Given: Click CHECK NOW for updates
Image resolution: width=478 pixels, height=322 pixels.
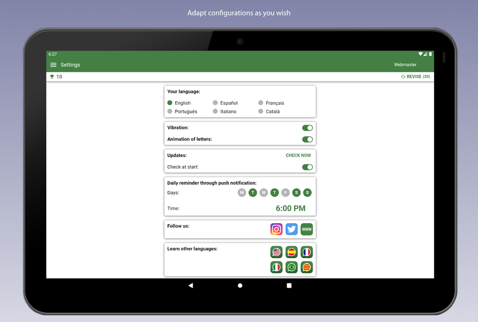Looking at the screenshot, I should [298, 156].
